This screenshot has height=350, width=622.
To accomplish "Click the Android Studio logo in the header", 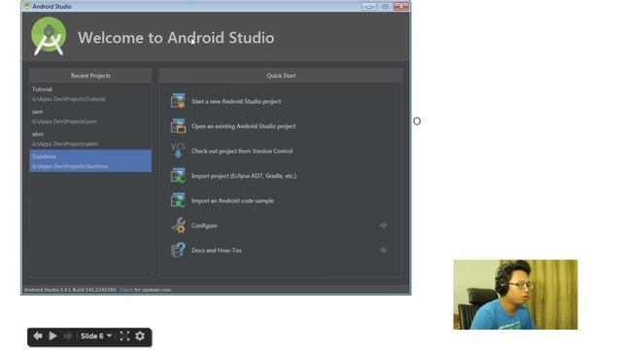I will point(49,37).
